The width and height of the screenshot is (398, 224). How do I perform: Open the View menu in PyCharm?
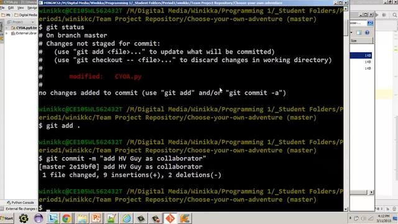pos(21,8)
